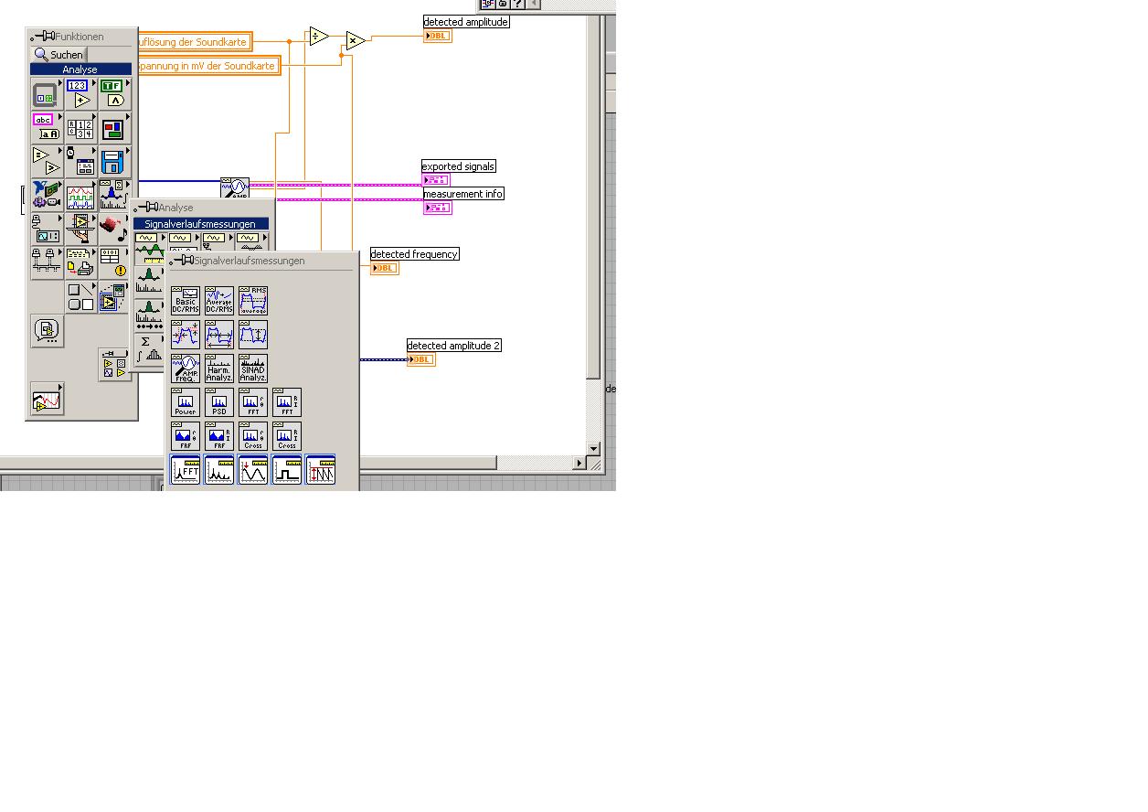Open the Communication subpalette icon
Image resolution: width=1148 pixels, height=812 pixels.
[x=46, y=263]
